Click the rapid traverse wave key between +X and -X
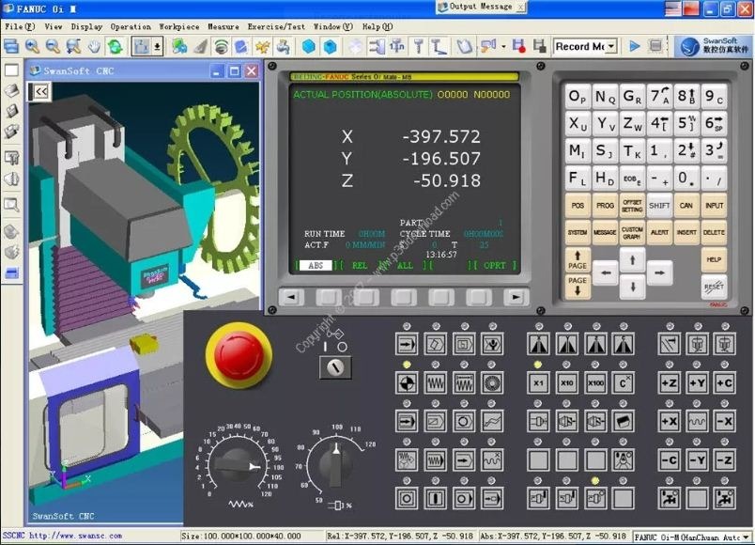 697,421
